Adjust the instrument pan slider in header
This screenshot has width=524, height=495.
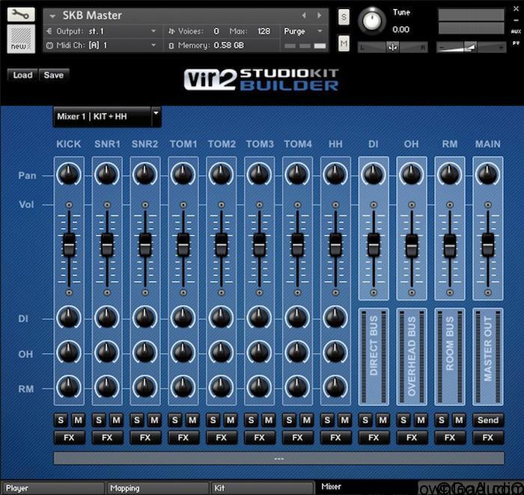392,47
